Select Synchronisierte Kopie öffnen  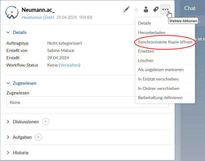[165, 42]
